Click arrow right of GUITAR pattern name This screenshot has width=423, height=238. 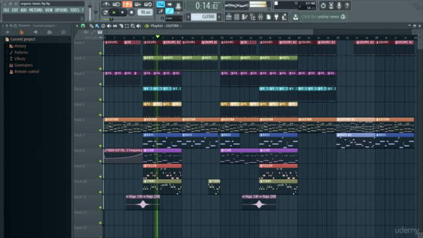[x=219, y=17]
